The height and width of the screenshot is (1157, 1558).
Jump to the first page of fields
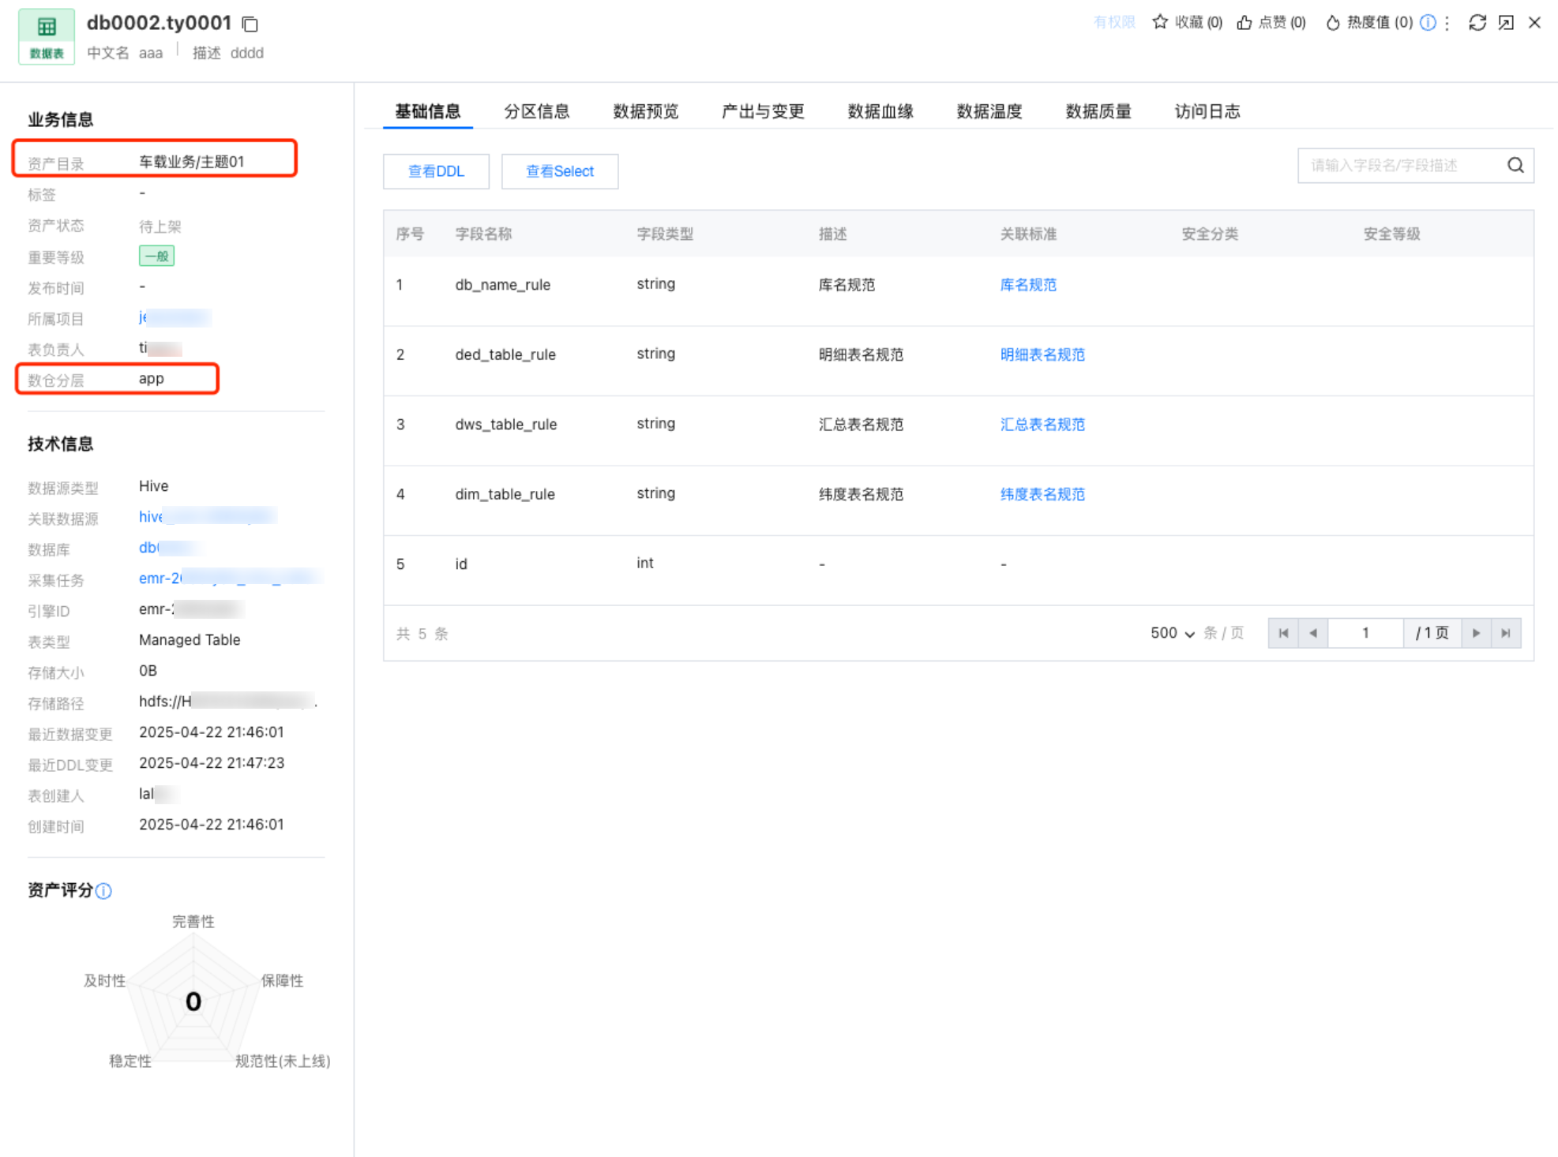click(1283, 633)
